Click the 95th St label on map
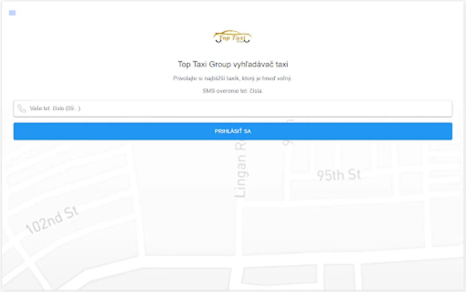 339,175
